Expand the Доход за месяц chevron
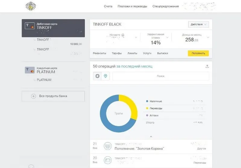The height and width of the screenshot is (168, 241). 208,37
